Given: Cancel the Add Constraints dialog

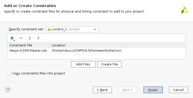Looking at the screenshot, I should 178,90.
